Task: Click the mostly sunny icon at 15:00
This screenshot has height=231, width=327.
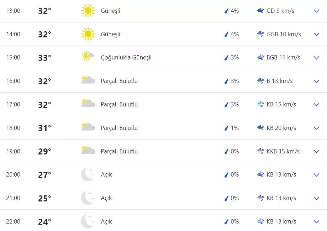Action: pyautogui.click(x=88, y=56)
